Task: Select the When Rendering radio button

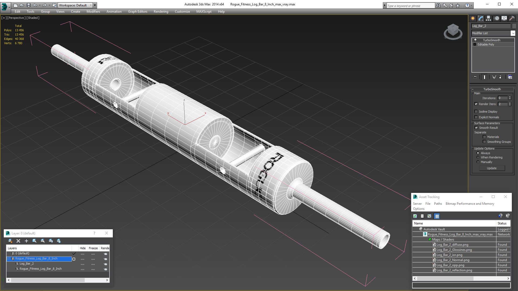Action: pyautogui.click(x=478, y=157)
